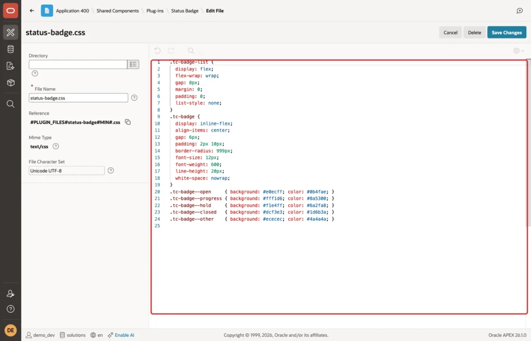
Task: Open the AI document icon in sidebar
Action: (10, 66)
